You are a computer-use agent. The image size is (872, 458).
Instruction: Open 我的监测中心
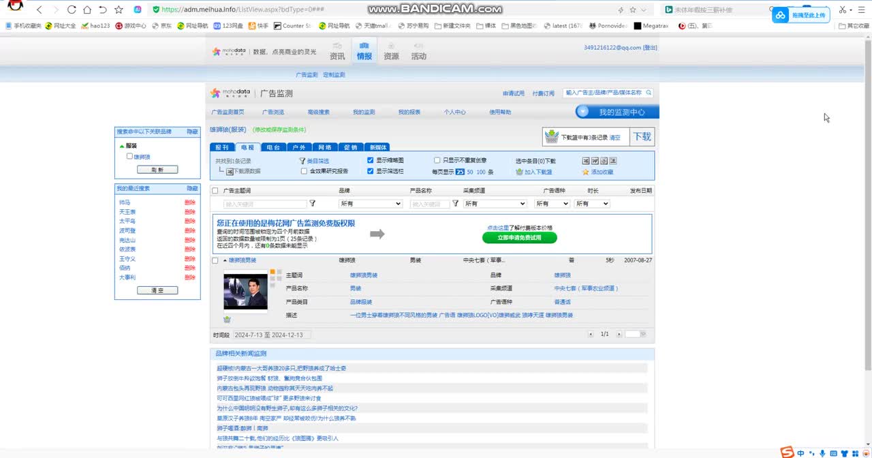tap(617, 112)
